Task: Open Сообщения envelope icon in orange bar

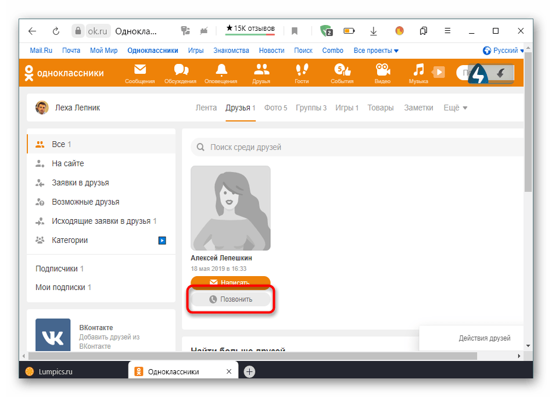Action: (139, 70)
